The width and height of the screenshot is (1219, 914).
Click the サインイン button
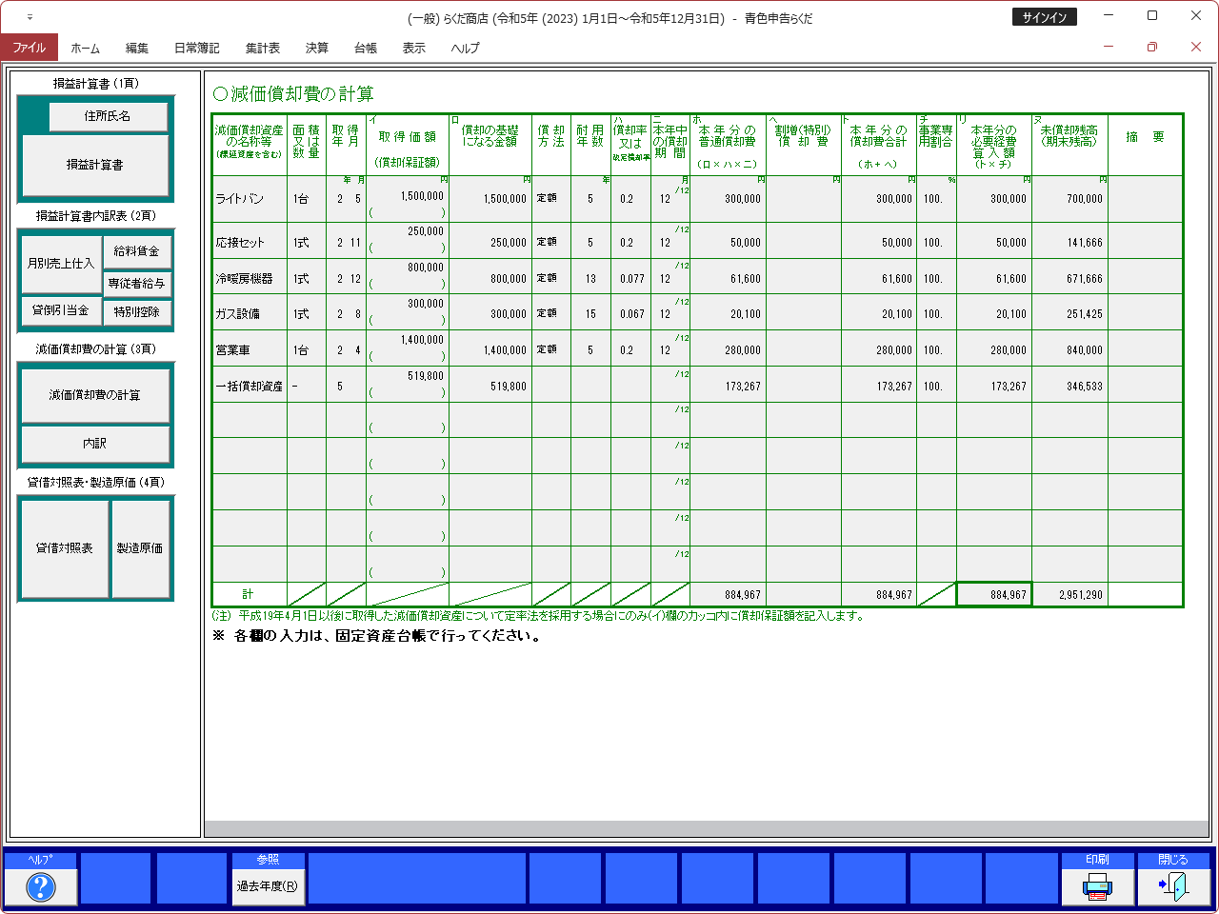click(x=1045, y=17)
